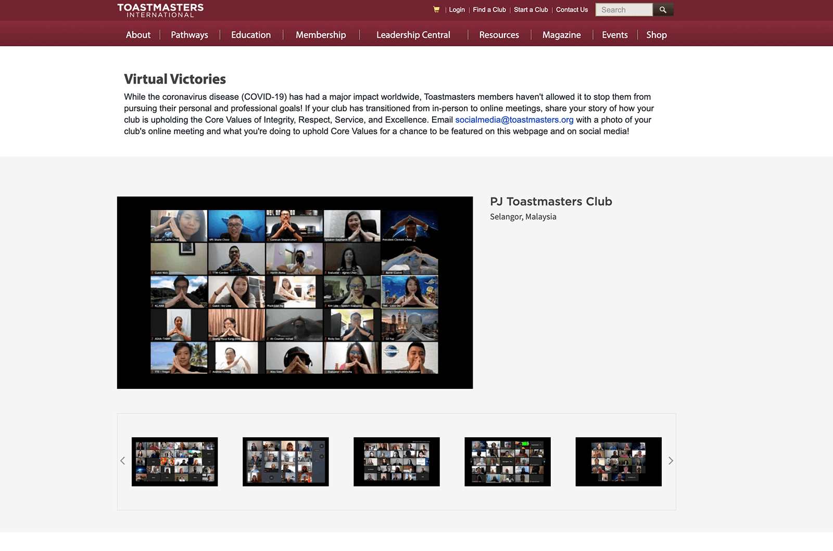Open the Education menu

click(x=251, y=35)
